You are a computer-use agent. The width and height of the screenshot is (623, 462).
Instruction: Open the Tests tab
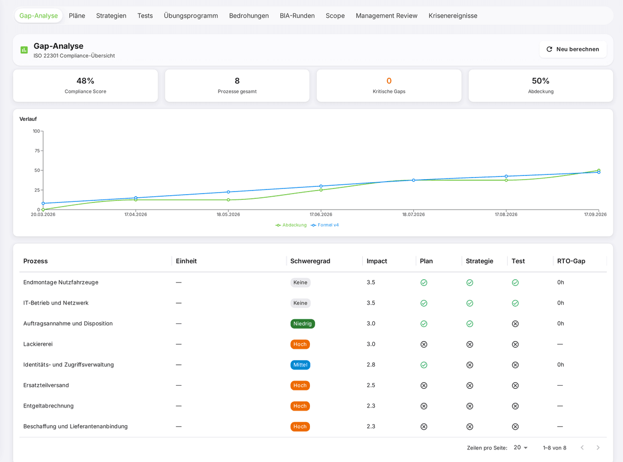[145, 16]
